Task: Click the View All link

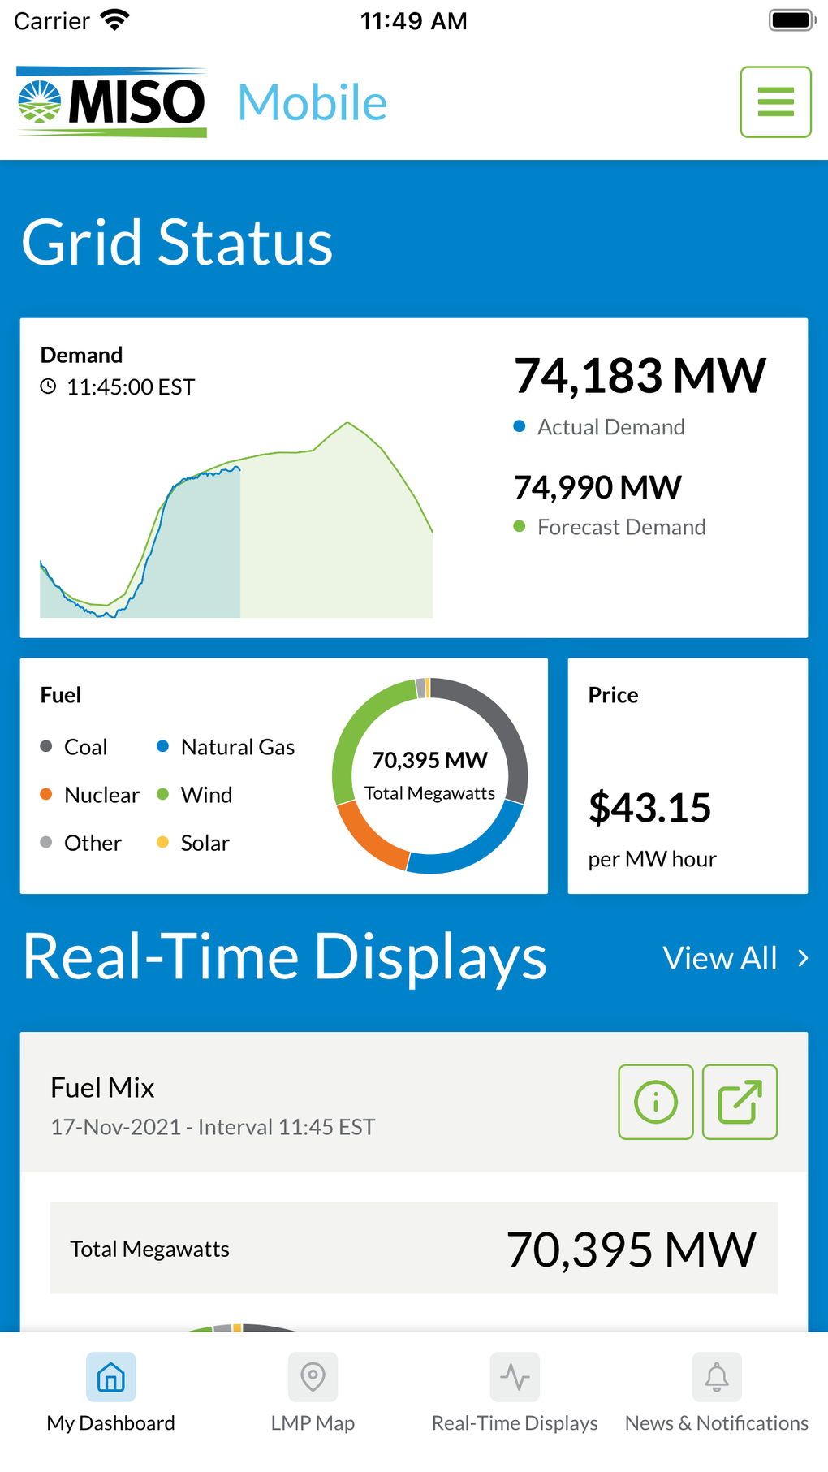Action: [720, 958]
